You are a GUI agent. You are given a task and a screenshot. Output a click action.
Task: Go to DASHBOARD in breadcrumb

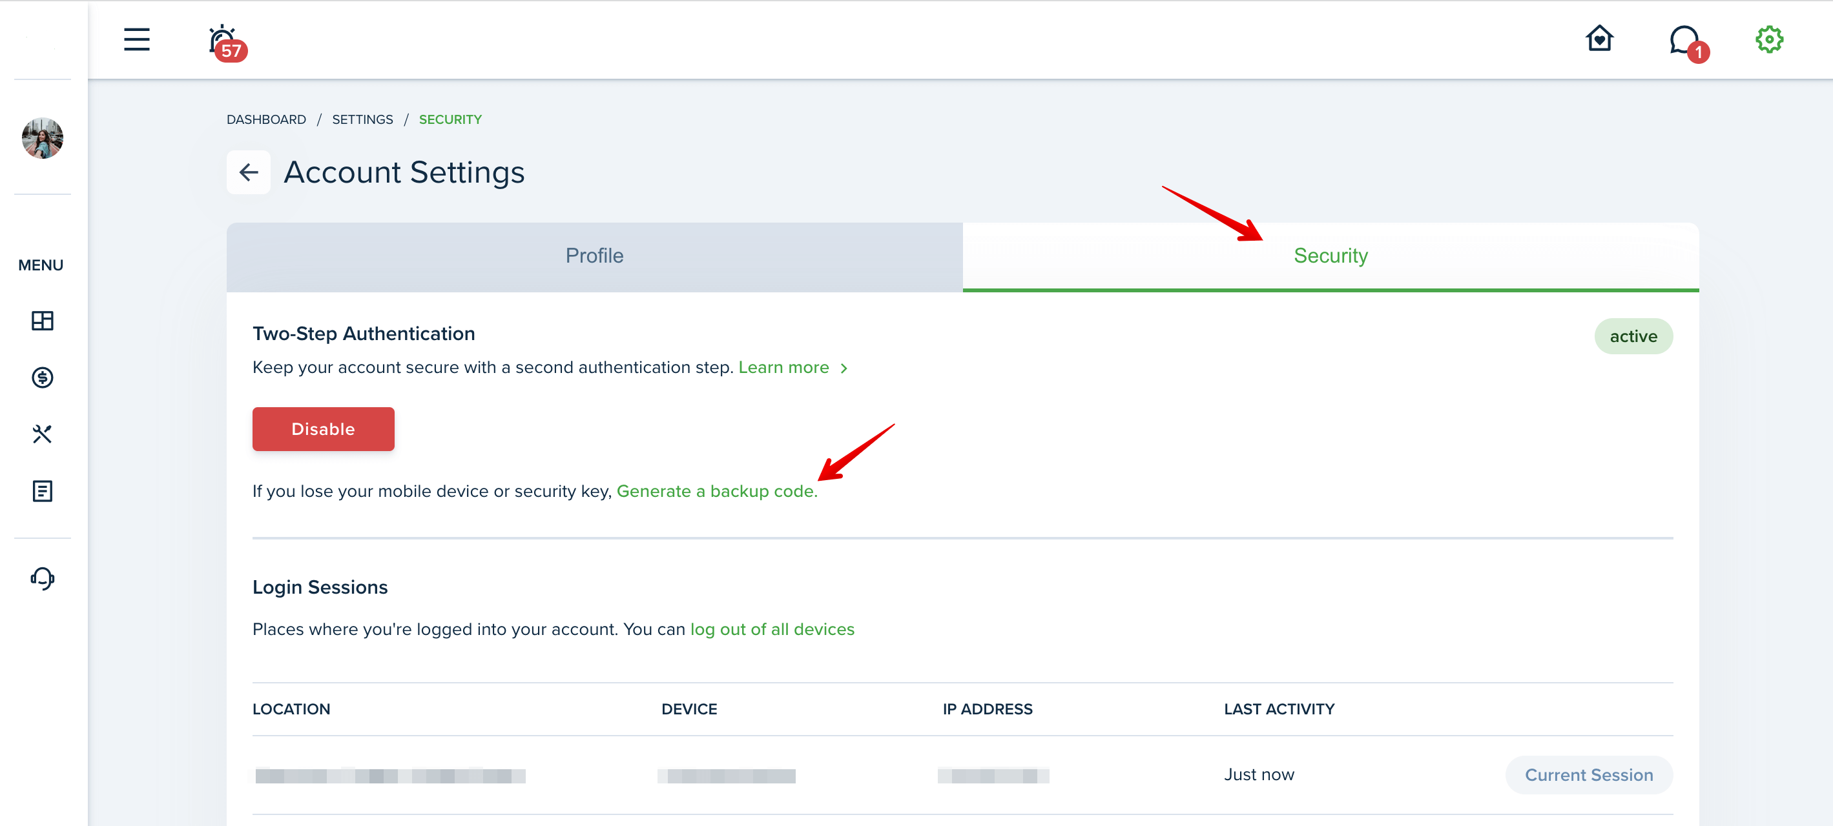(266, 119)
